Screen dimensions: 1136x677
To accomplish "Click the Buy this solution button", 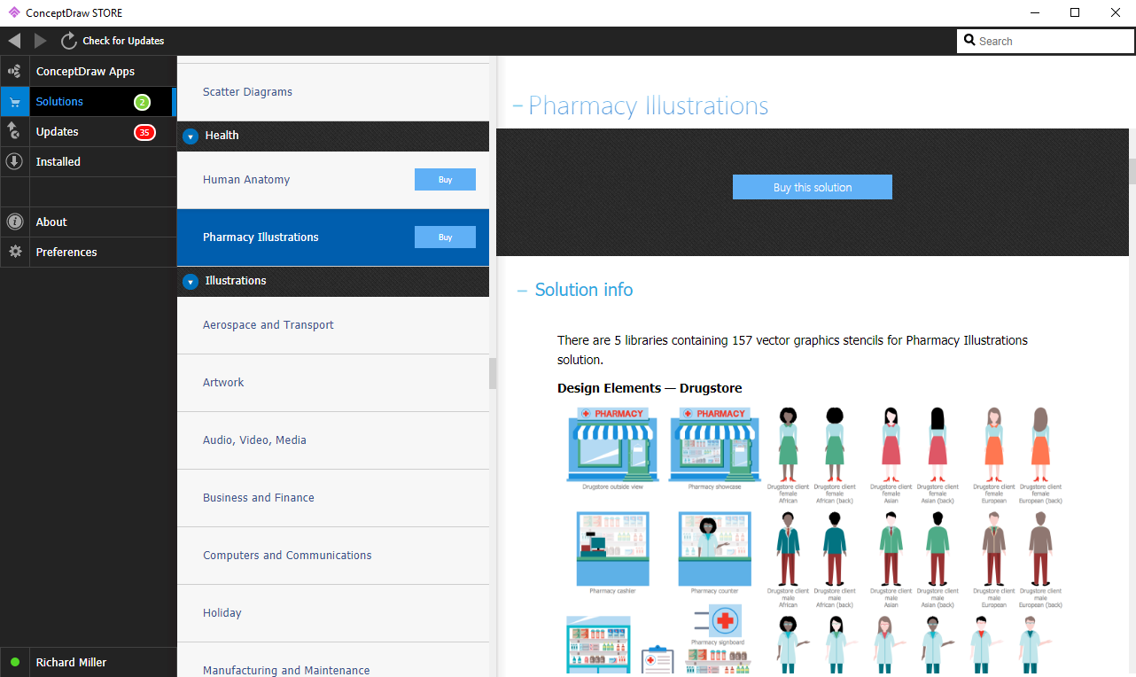I will pyautogui.click(x=813, y=187).
